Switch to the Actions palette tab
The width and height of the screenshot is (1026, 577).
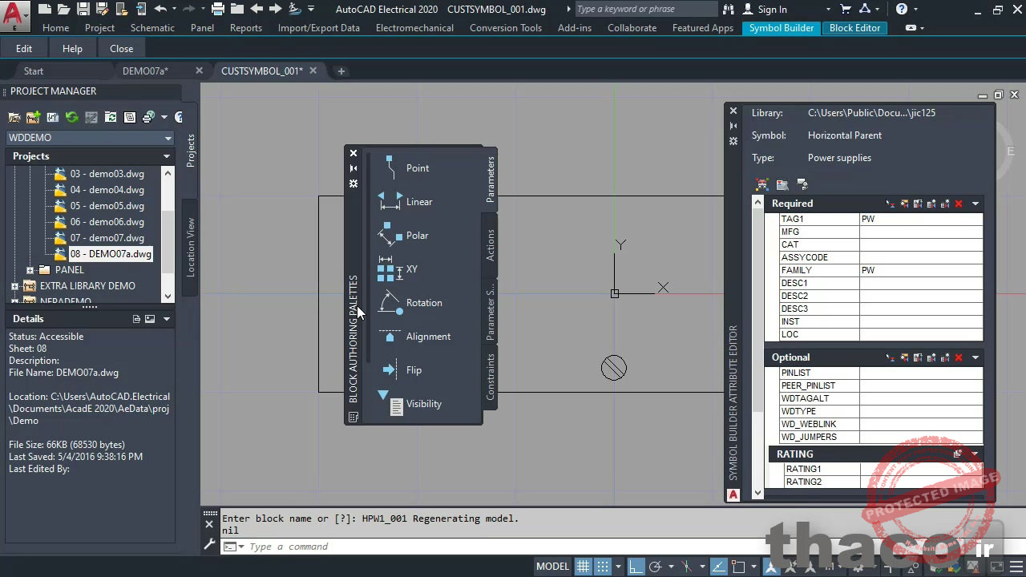[491, 245]
